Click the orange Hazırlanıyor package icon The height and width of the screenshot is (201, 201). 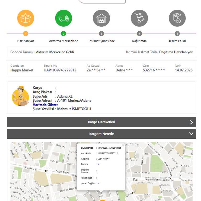26,18
